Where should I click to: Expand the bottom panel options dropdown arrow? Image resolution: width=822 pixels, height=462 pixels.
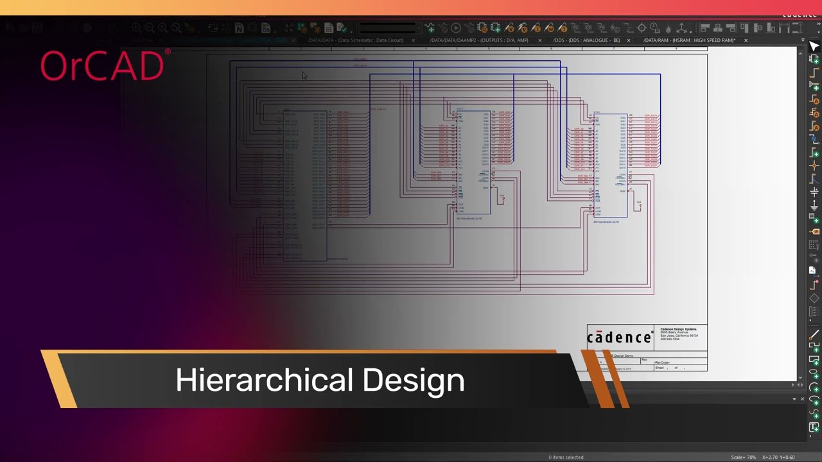tap(794, 399)
